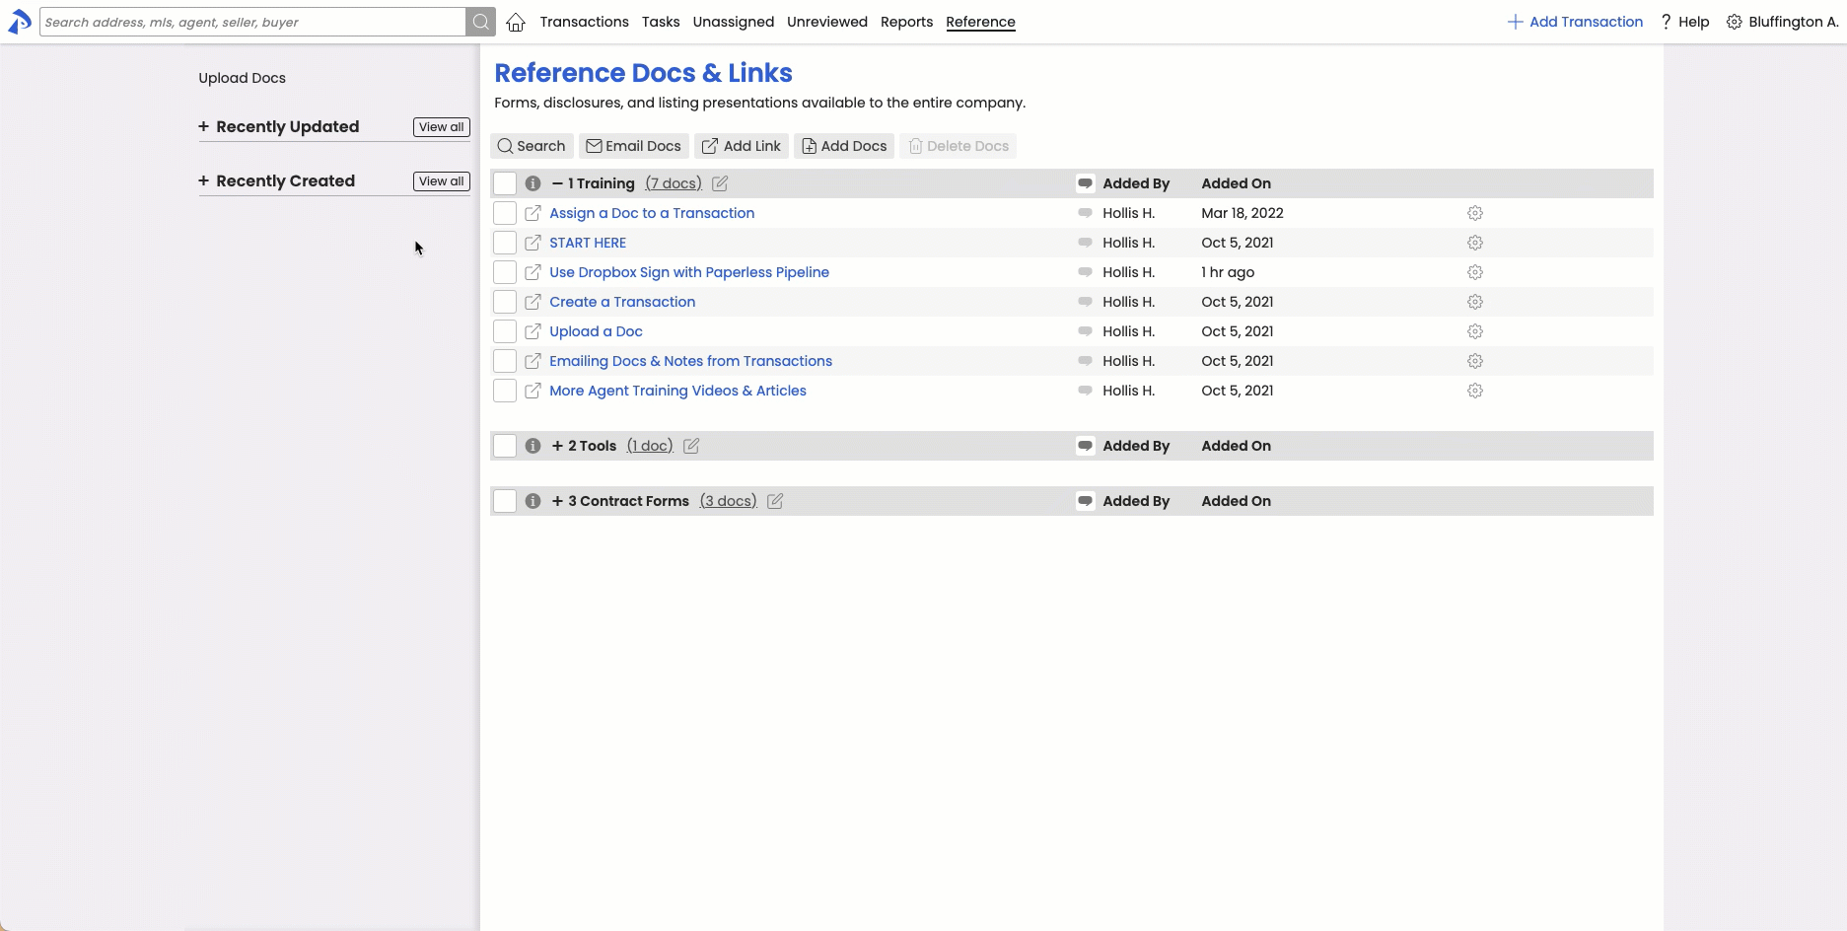Image resolution: width=1847 pixels, height=931 pixels.
Task: Click comment bubble on Assign a Doc row
Action: click(1085, 213)
